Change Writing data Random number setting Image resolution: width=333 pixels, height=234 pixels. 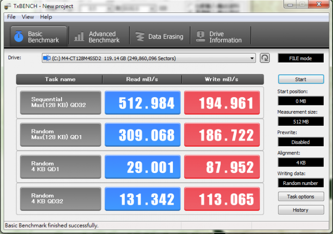[x=301, y=183]
